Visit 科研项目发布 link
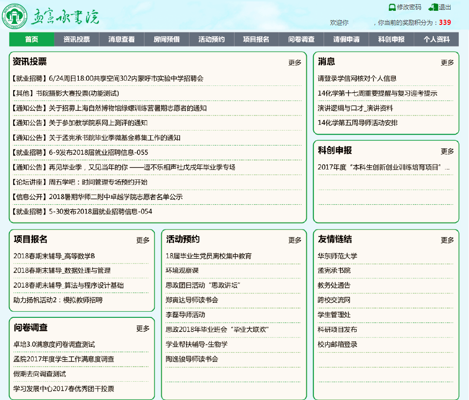This screenshot has width=469, height=400. click(337, 329)
